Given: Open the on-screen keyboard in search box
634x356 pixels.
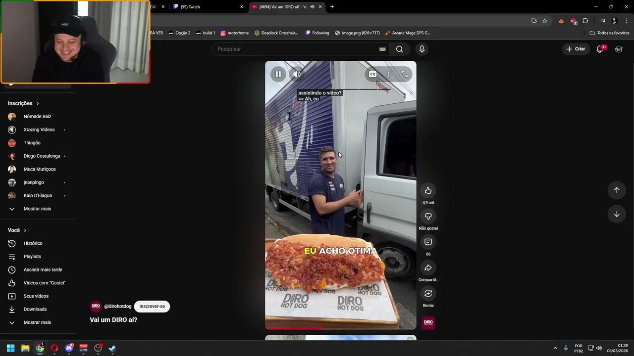Looking at the screenshot, I should (382, 49).
